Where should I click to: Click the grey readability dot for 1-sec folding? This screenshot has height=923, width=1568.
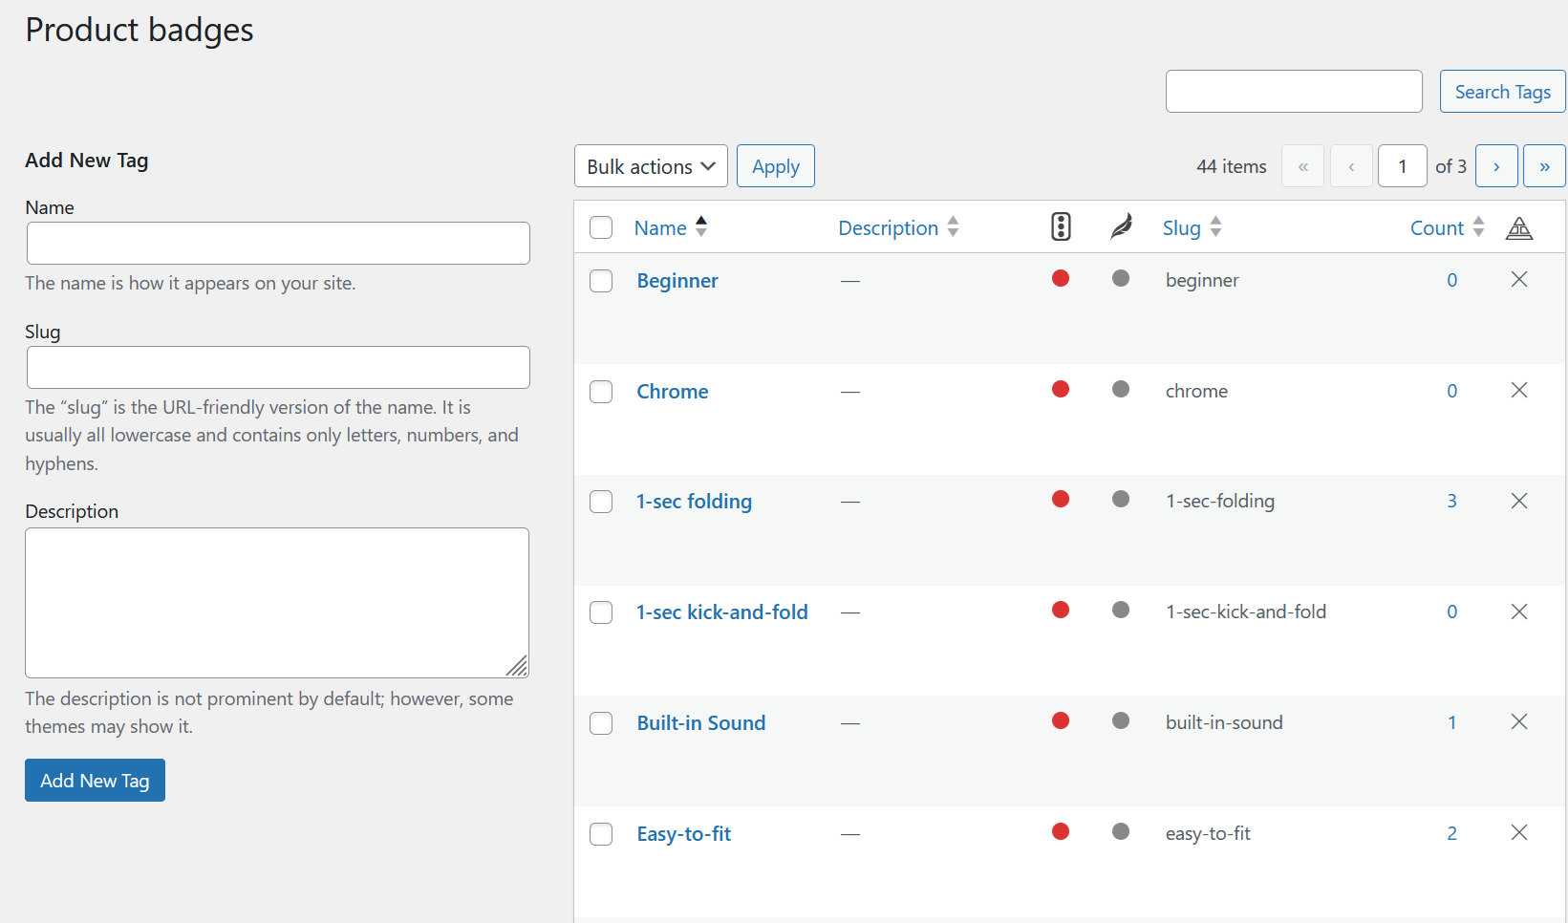pyautogui.click(x=1121, y=499)
